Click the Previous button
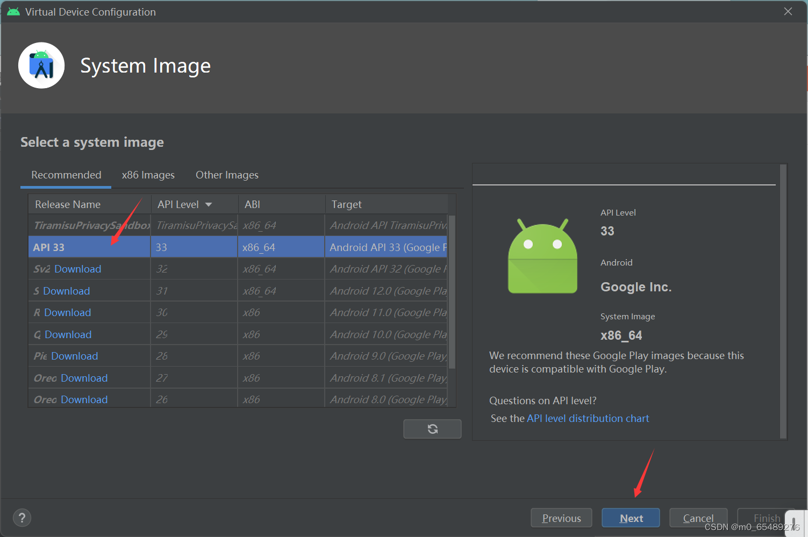Viewport: 808px width, 537px height. [561, 518]
